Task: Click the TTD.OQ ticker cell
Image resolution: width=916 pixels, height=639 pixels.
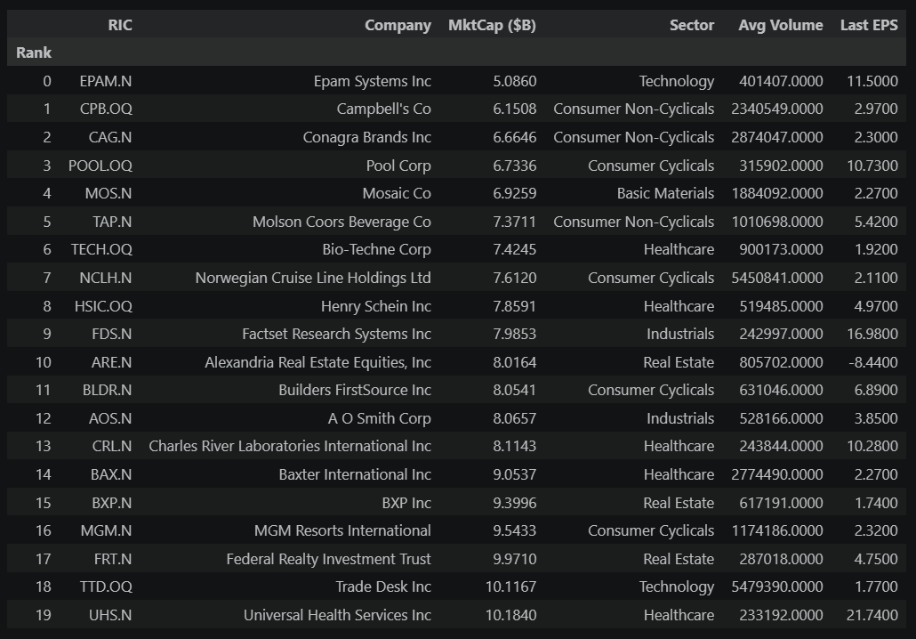Action: (x=106, y=586)
